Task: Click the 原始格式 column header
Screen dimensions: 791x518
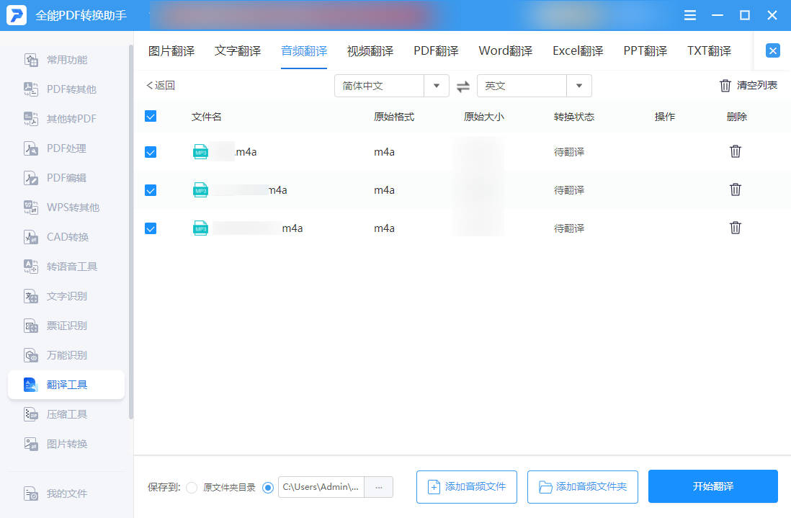Action: point(394,117)
